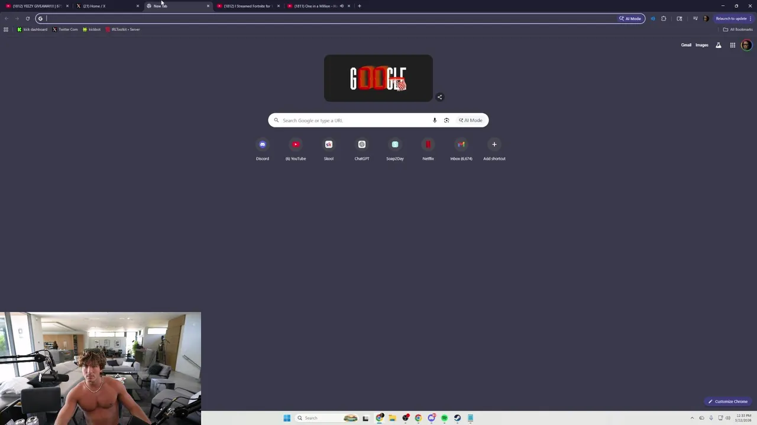Click AI Mode in the address bar

(x=630, y=18)
